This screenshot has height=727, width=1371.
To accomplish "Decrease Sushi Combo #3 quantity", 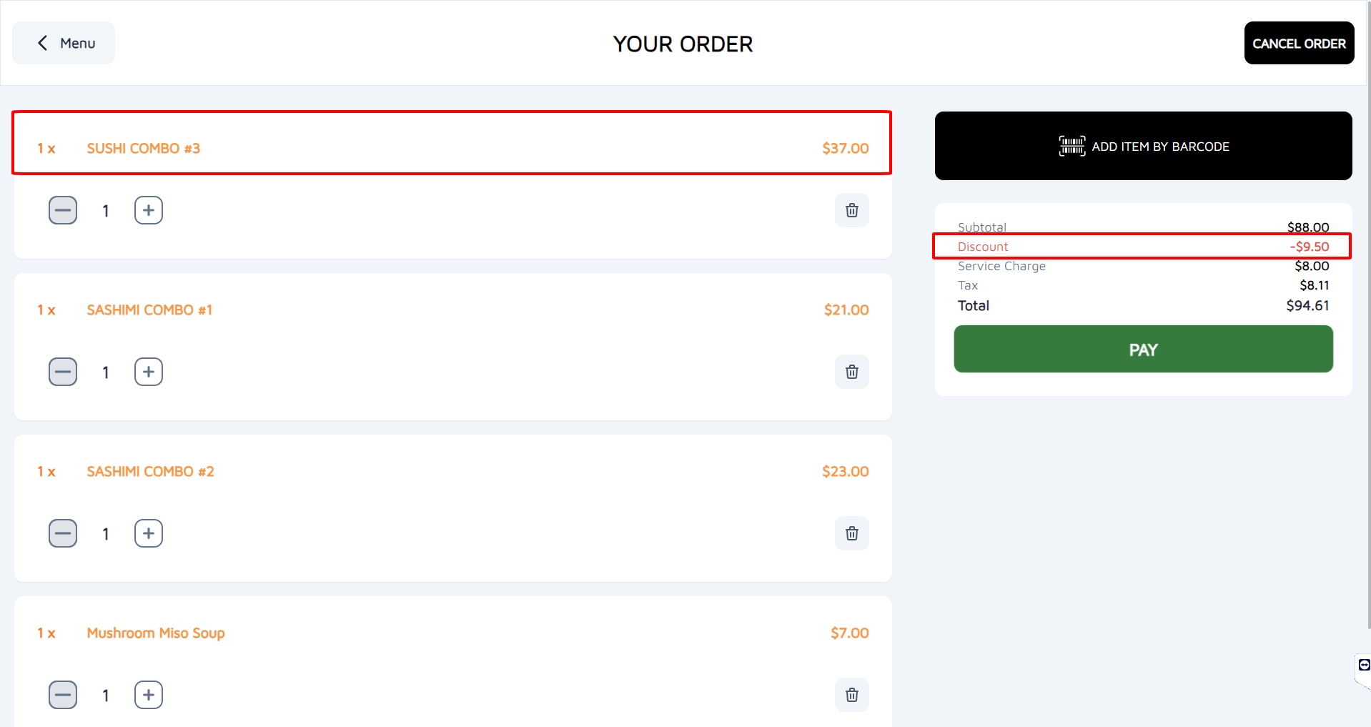I will pos(63,210).
